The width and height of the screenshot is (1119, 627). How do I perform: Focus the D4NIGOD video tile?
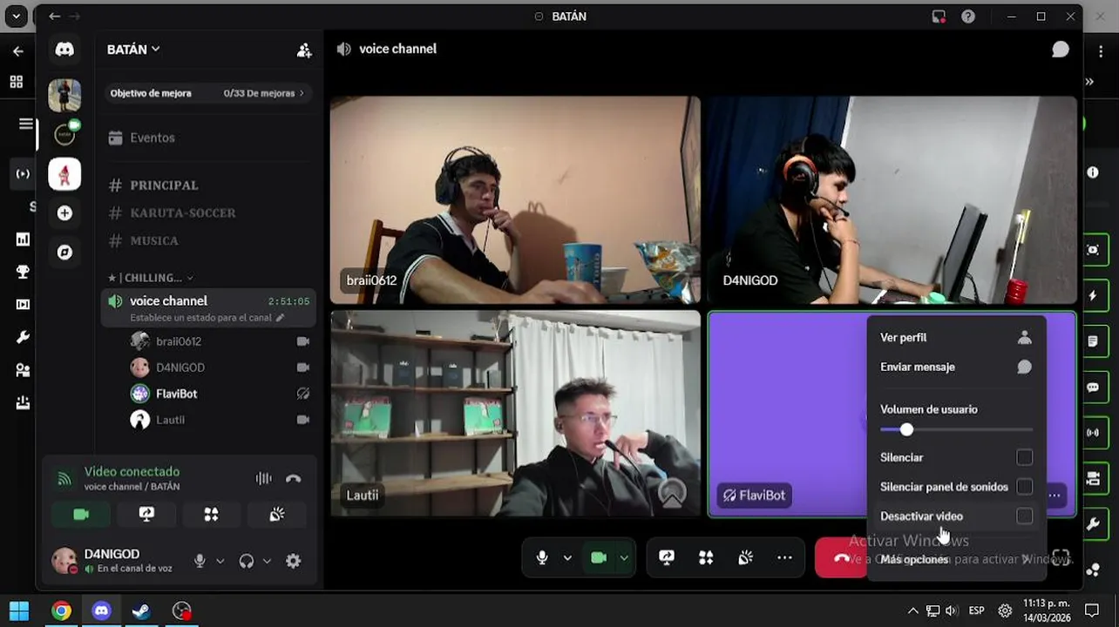pyautogui.click(x=892, y=200)
